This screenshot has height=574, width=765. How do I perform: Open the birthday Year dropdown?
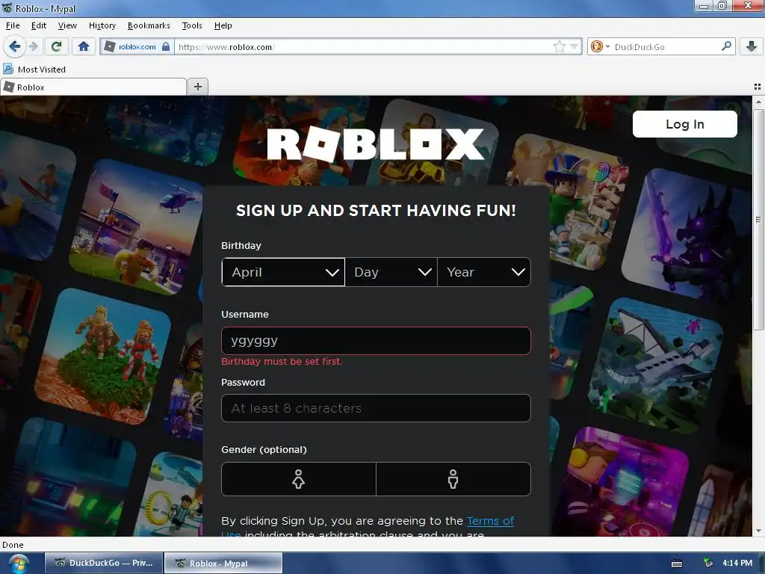tap(484, 272)
